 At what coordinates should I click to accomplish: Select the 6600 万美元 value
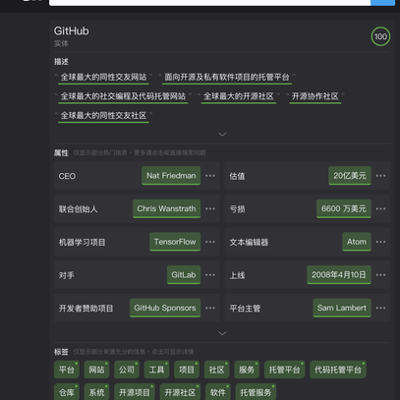point(344,208)
